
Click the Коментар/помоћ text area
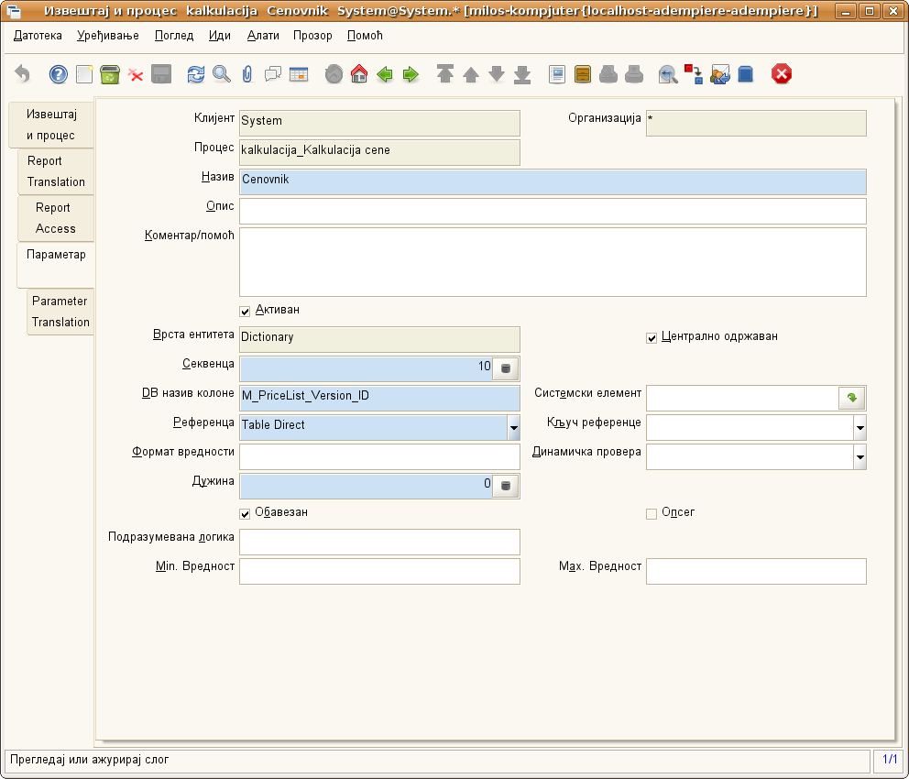[553, 262]
